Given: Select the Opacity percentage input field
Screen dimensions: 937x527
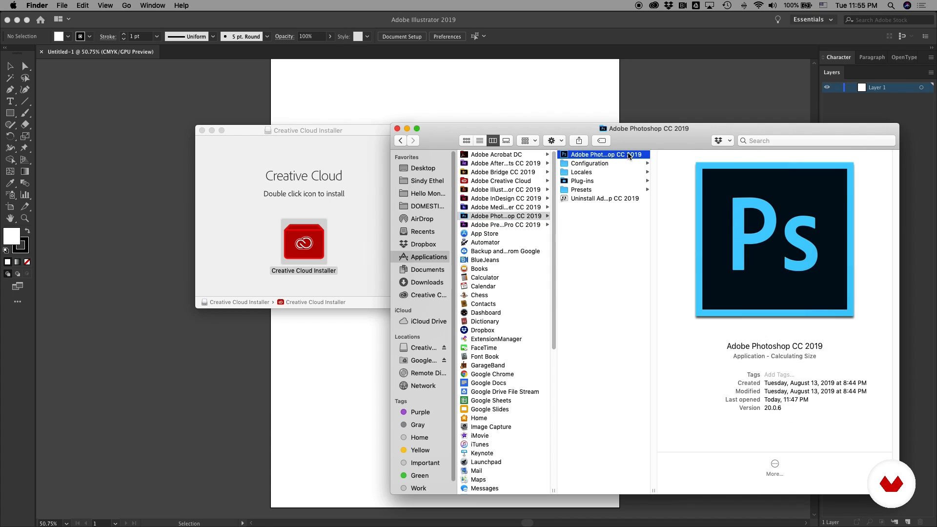Looking at the screenshot, I should point(310,36).
